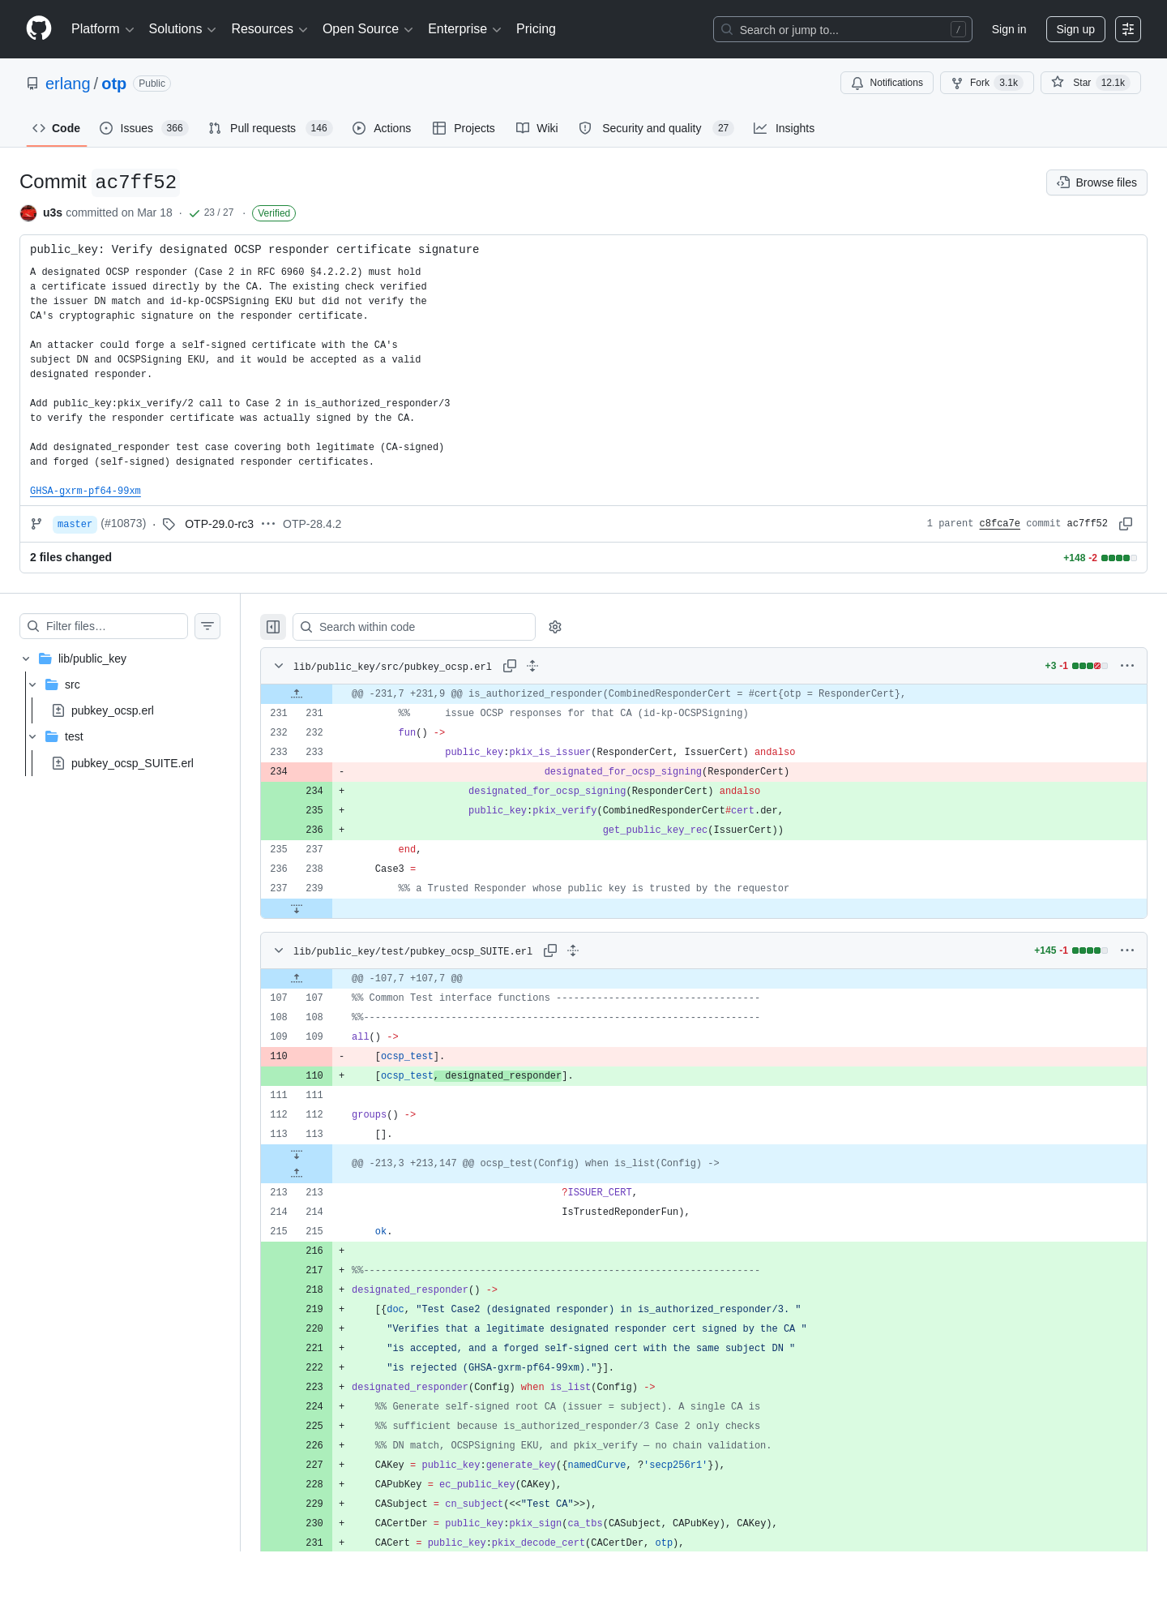1167x1622 pixels.
Task: Show the remaining tags via ellipsis
Action: point(268,524)
